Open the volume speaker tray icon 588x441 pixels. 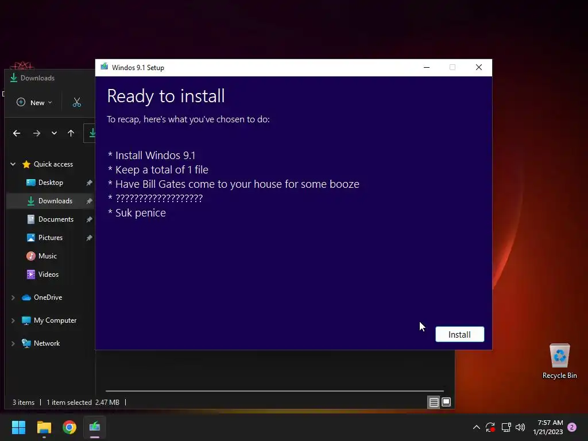pos(520,427)
